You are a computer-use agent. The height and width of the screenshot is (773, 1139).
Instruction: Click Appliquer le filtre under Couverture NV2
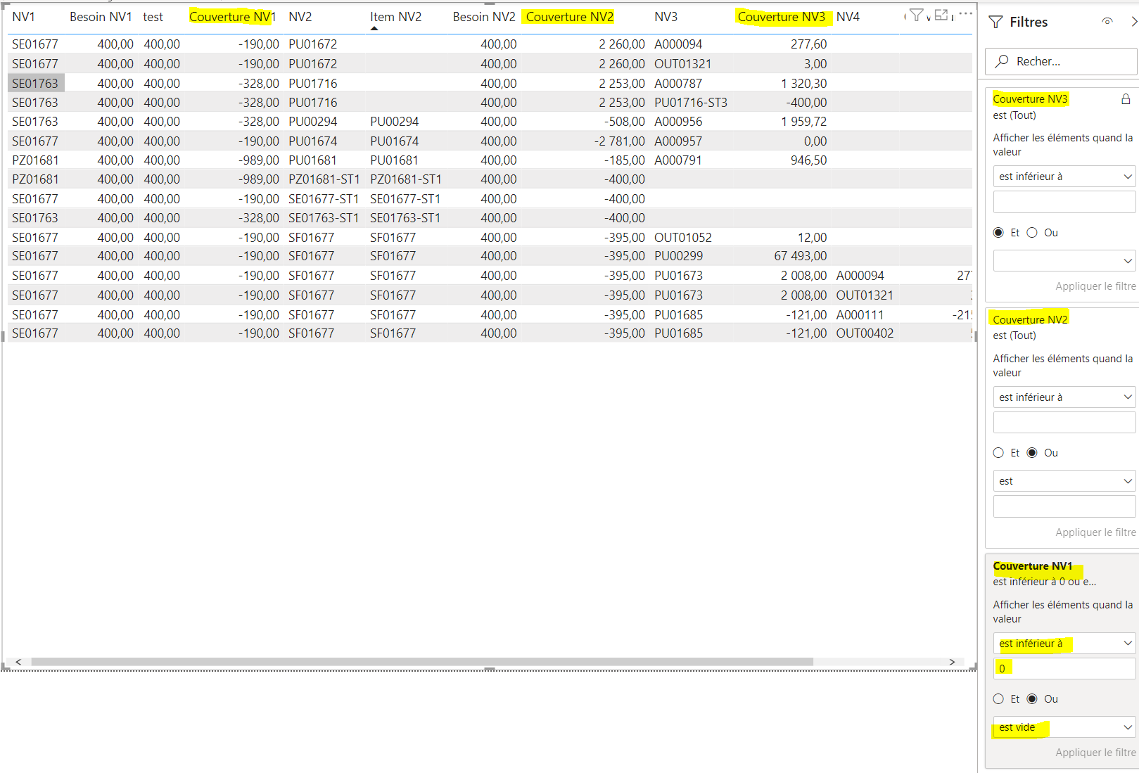pos(1095,532)
